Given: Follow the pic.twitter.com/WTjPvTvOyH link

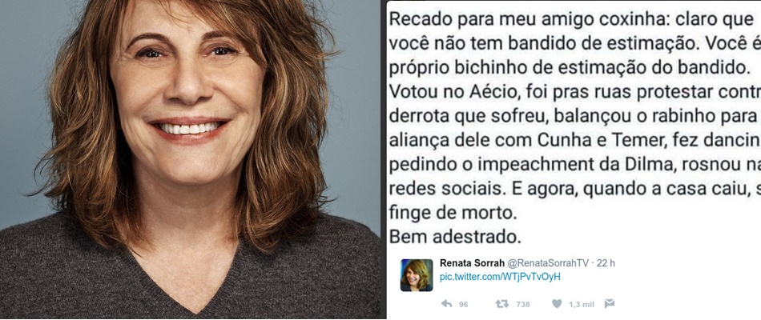Looking at the screenshot, I should 500,277.
